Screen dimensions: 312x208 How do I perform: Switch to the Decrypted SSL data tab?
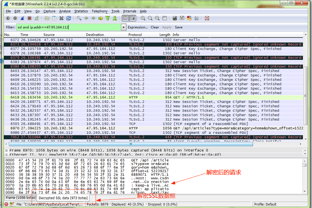pyautogui.click(x=63, y=198)
